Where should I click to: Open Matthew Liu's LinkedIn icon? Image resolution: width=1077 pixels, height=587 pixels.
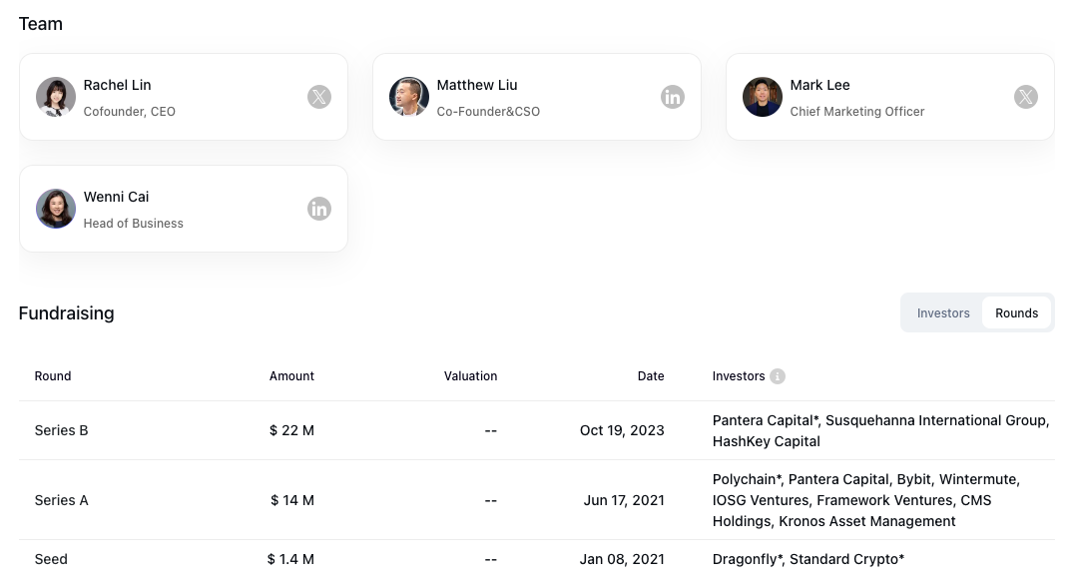point(673,97)
